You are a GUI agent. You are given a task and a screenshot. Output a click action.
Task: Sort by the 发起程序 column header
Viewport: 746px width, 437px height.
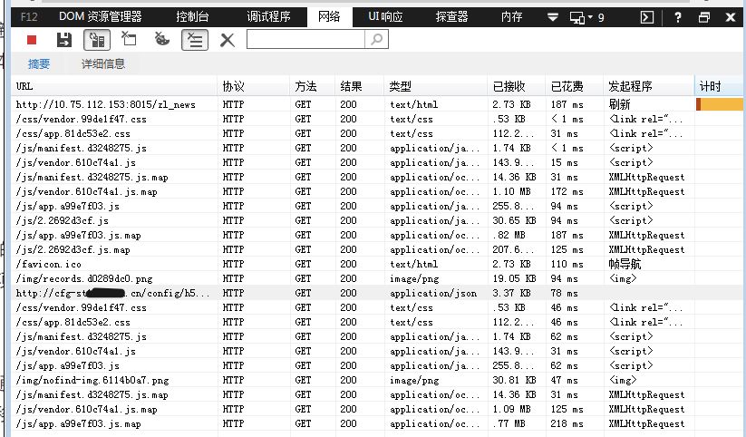[x=649, y=86]
